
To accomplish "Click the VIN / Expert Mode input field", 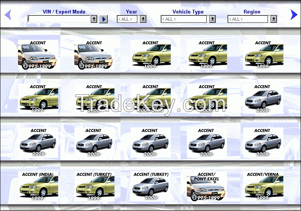I will tap(59, 19).
